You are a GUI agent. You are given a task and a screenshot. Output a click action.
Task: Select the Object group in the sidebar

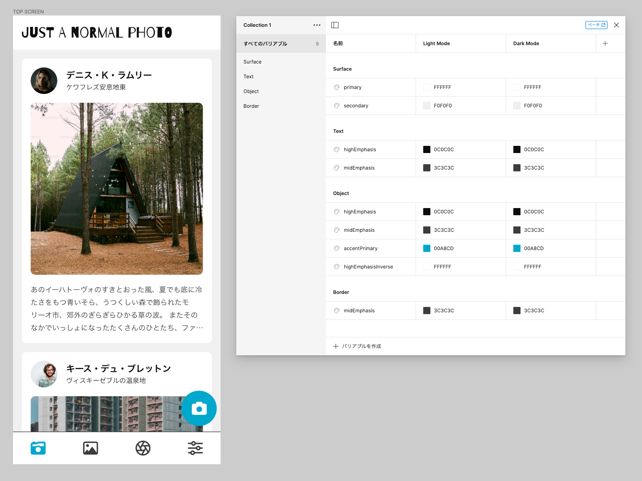[x=251, y=91]
